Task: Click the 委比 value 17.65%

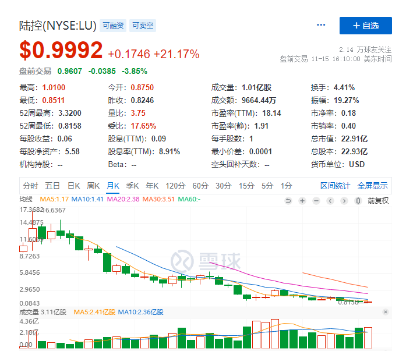Action: pyautogui.click(x=143, y=126)
